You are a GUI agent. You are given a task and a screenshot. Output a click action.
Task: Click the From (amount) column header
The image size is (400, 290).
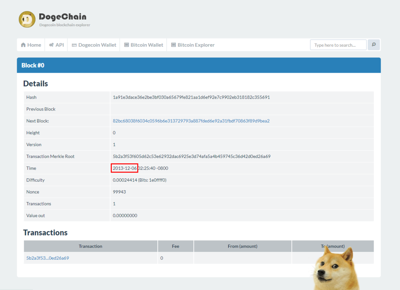click(243, 246)
